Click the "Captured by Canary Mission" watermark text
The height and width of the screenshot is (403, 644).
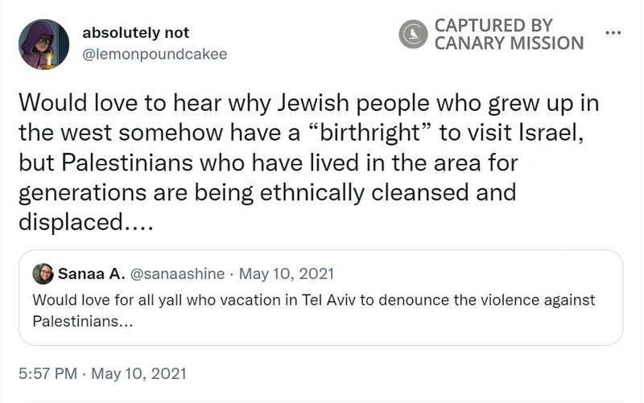509,34
